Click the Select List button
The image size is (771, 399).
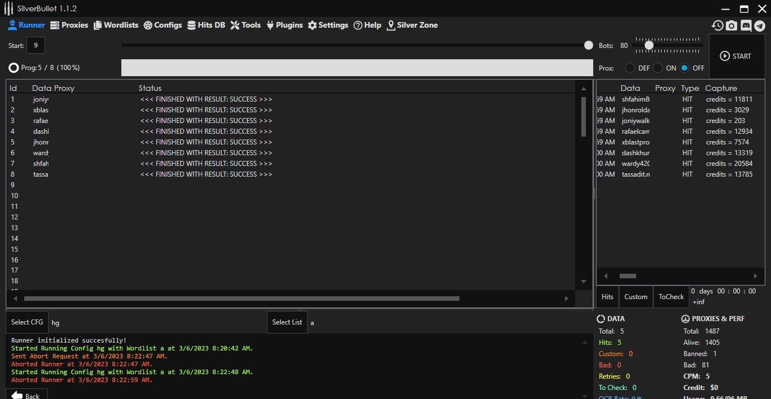(x=287, y=322)
